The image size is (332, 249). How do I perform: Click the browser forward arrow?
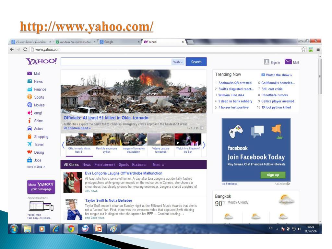pos(18,49)
